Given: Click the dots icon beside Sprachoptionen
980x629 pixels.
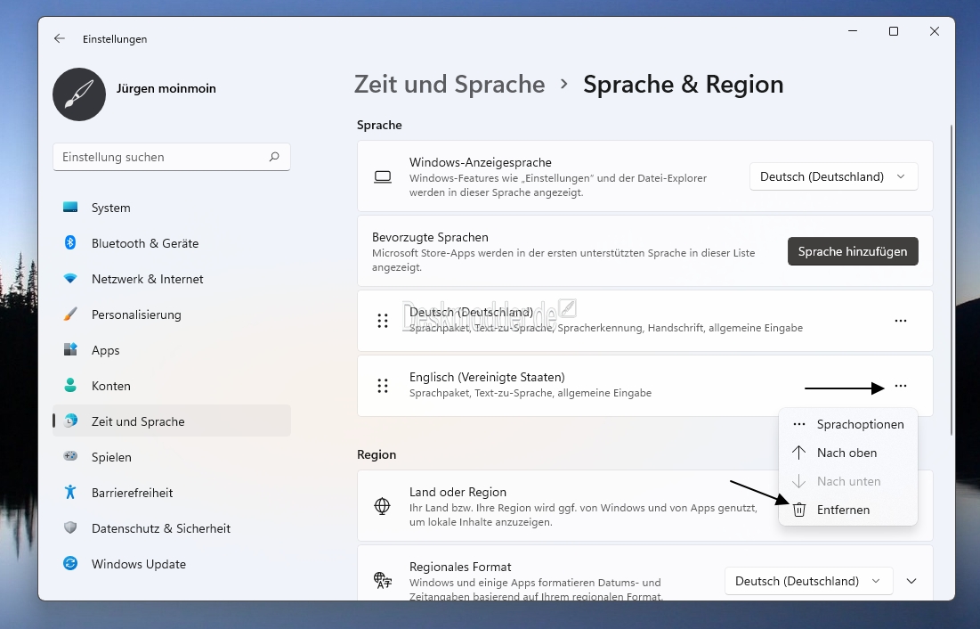Looking at the screenshot, I should coord(798,424).
